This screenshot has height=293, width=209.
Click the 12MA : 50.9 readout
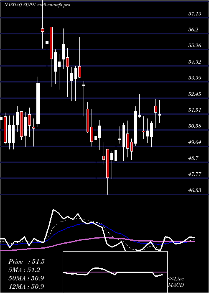[26, 286]
